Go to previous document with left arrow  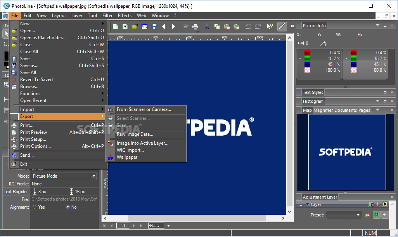point(164,26)
